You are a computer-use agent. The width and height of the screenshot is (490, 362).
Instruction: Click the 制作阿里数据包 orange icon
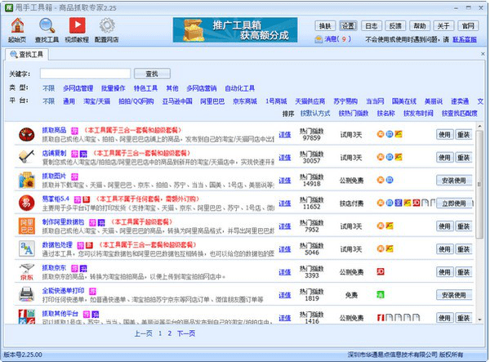pyautogui.click(x=27, y=226)
